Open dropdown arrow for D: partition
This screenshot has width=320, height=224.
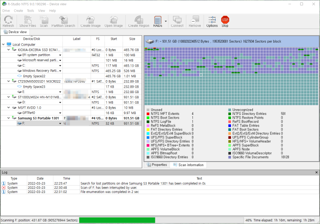pos(60,102)
